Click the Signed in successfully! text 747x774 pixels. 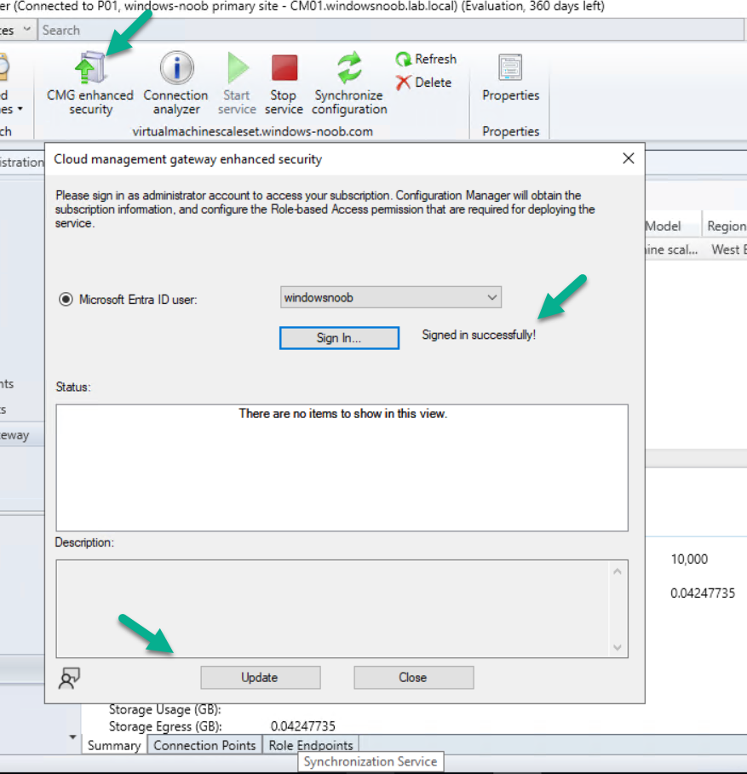479,335
